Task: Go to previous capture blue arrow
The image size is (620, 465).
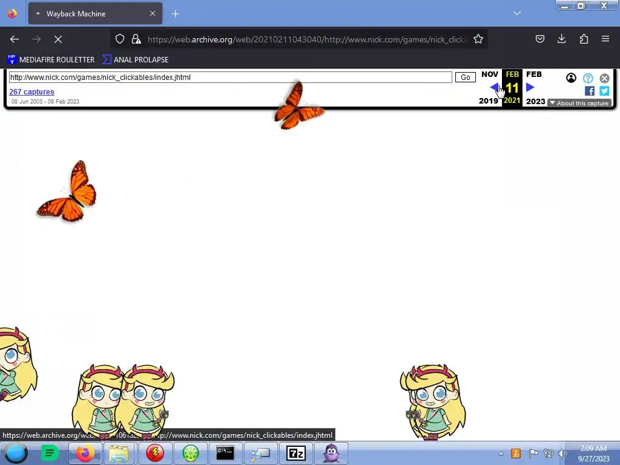Action: coord(494,87)
